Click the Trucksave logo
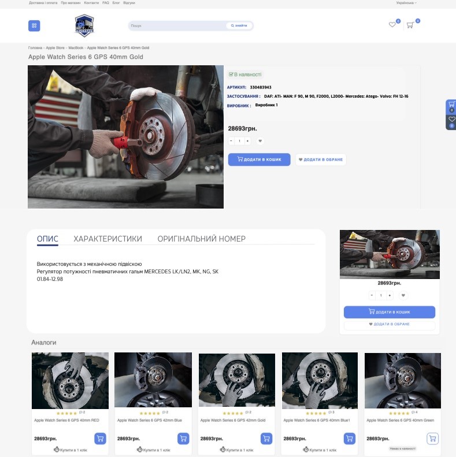 coord(84,25)
